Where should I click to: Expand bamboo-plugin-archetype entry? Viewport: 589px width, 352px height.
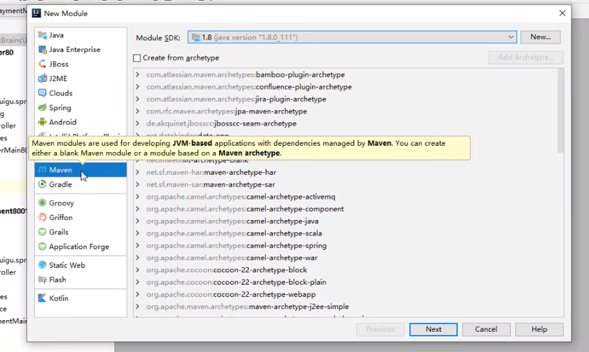click(138, 74)
